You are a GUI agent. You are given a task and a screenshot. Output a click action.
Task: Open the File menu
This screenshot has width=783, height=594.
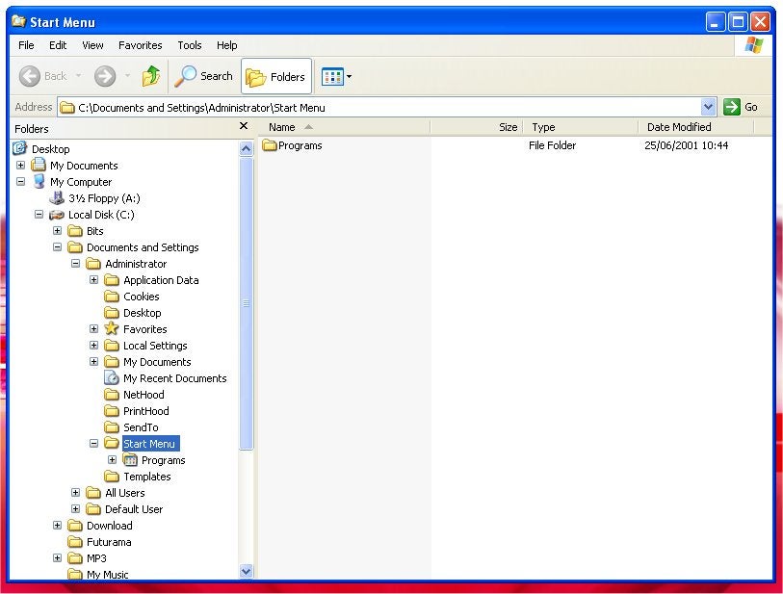point(26,45)
